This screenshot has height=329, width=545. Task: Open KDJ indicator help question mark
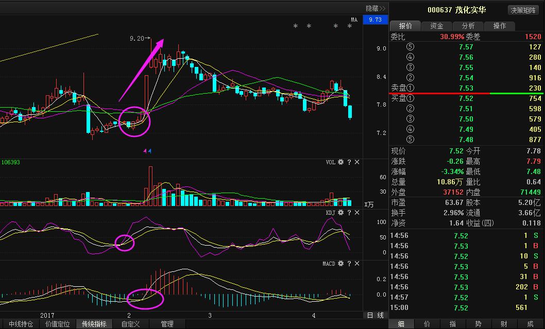[349, 213]
